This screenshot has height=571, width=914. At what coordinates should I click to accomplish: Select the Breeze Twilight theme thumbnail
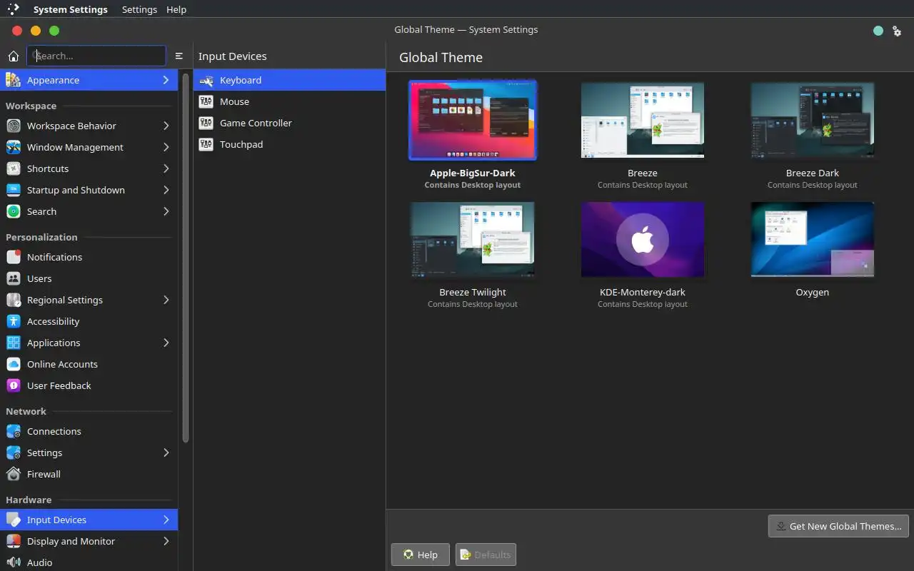[473, 239]
